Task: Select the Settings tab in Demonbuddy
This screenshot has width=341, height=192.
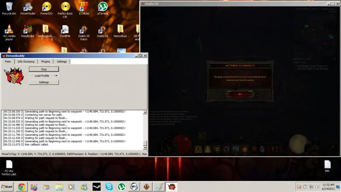Action: (61, 61)
